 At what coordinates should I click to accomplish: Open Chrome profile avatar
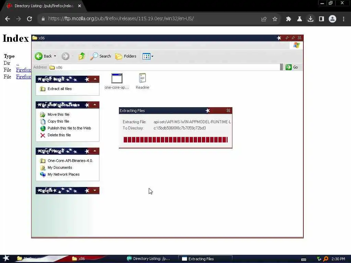coord(332,19)
